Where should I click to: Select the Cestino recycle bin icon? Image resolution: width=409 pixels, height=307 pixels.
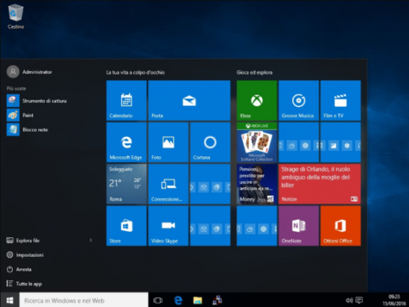click(15, 16)
